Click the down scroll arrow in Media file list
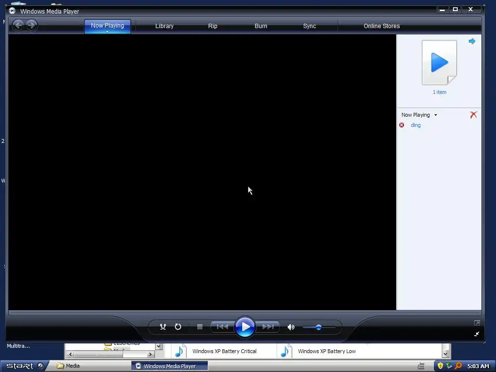 coord(446,354)
